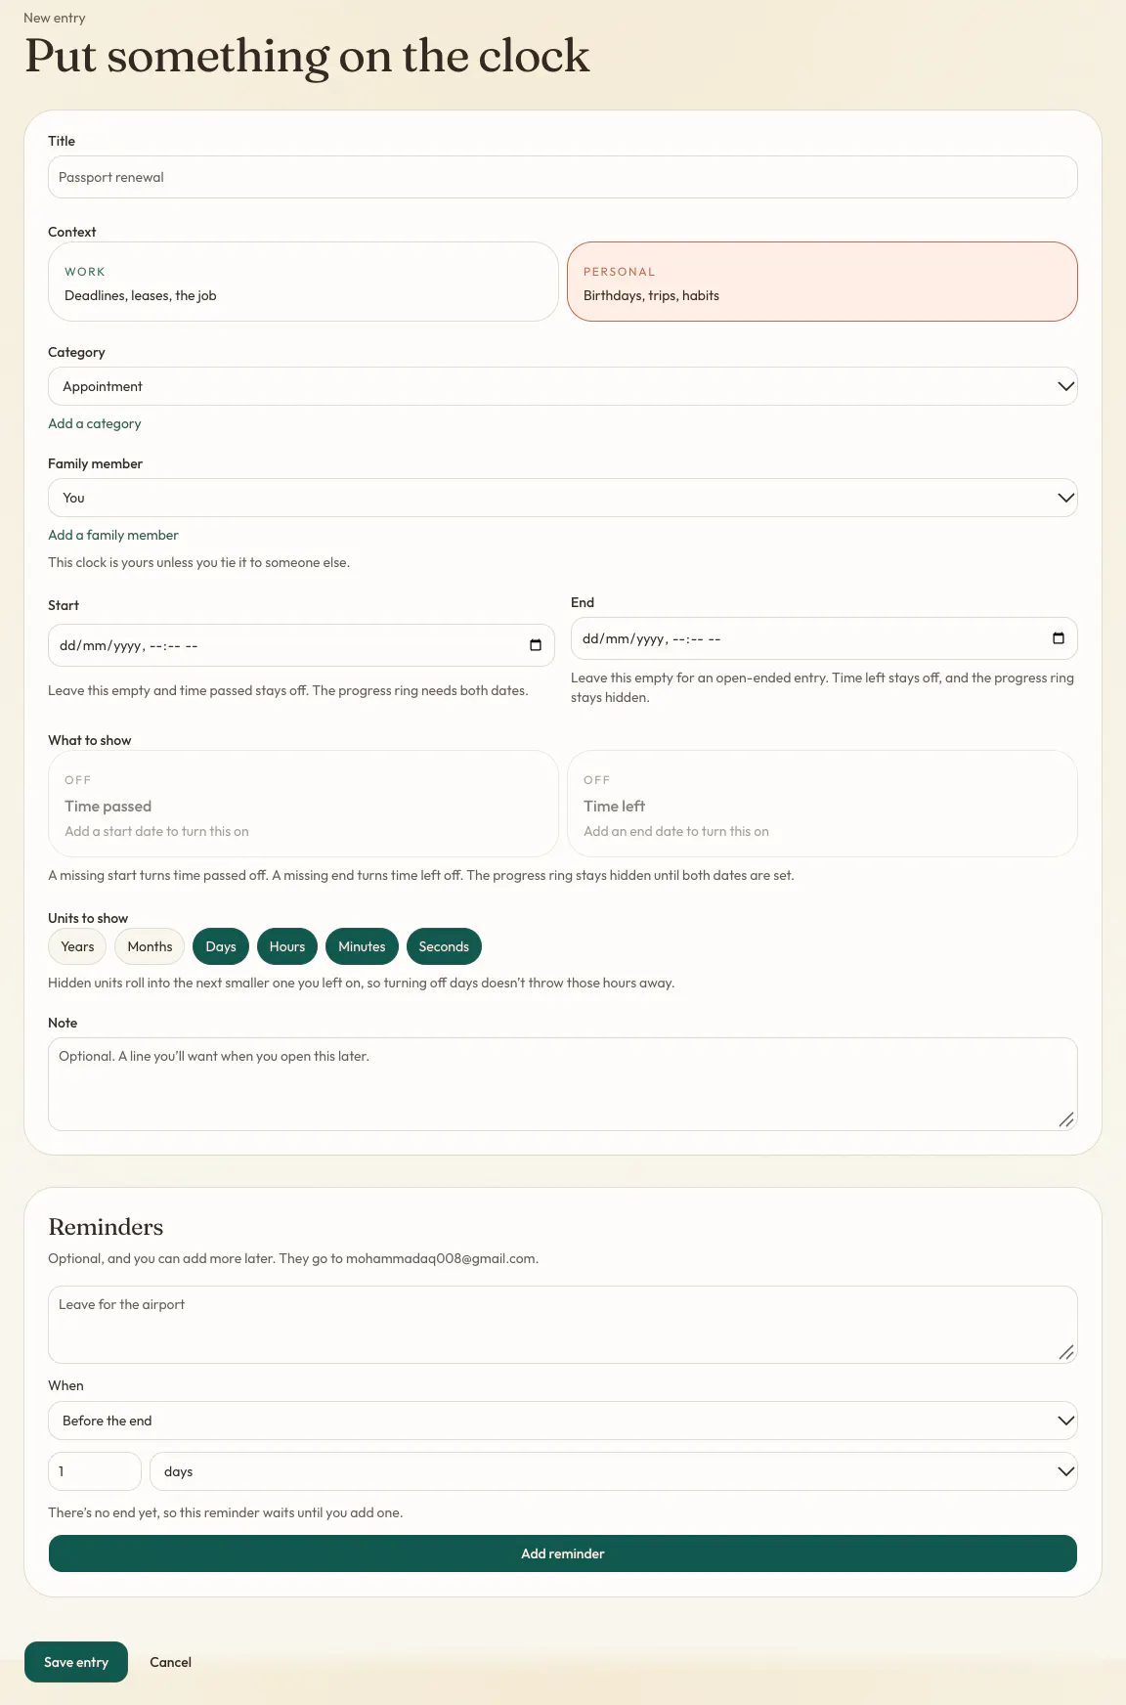The width and height of the screenshot is (1126, 1705).
Task: Select the Personal context card
Action: tap(822, 282)
